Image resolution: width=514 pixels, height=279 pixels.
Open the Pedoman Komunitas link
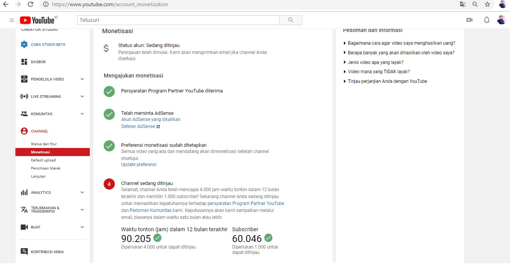point(151,210)
